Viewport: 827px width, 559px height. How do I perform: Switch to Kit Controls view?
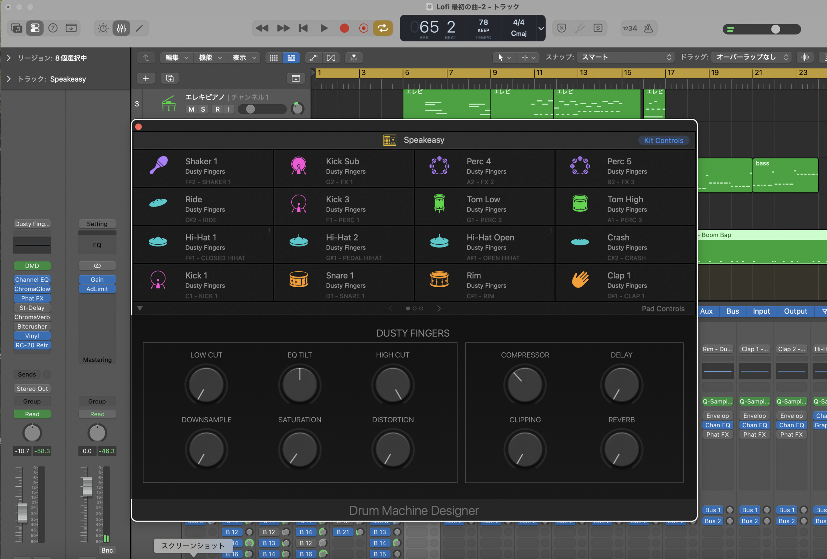pyautogui.click(x=663, y=140)
